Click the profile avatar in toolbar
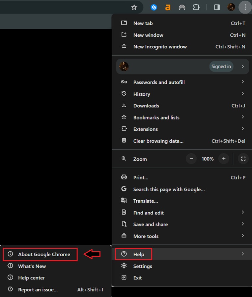252x297 pixels. 231,7
